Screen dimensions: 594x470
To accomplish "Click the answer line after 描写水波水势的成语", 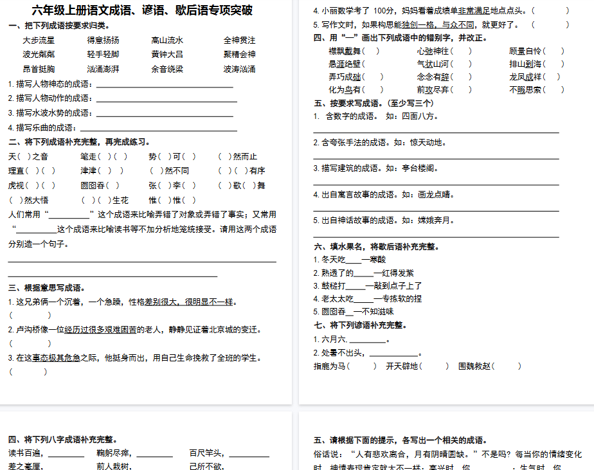I will (165, 115).
